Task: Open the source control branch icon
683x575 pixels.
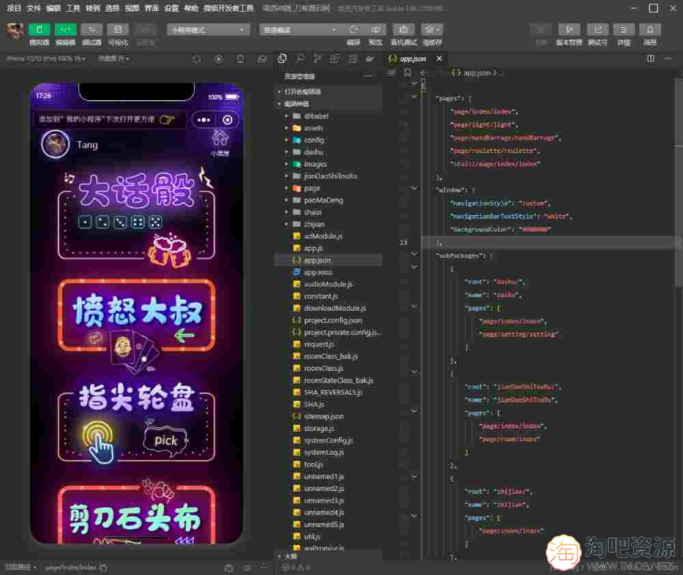Action: tap(318, 59)
